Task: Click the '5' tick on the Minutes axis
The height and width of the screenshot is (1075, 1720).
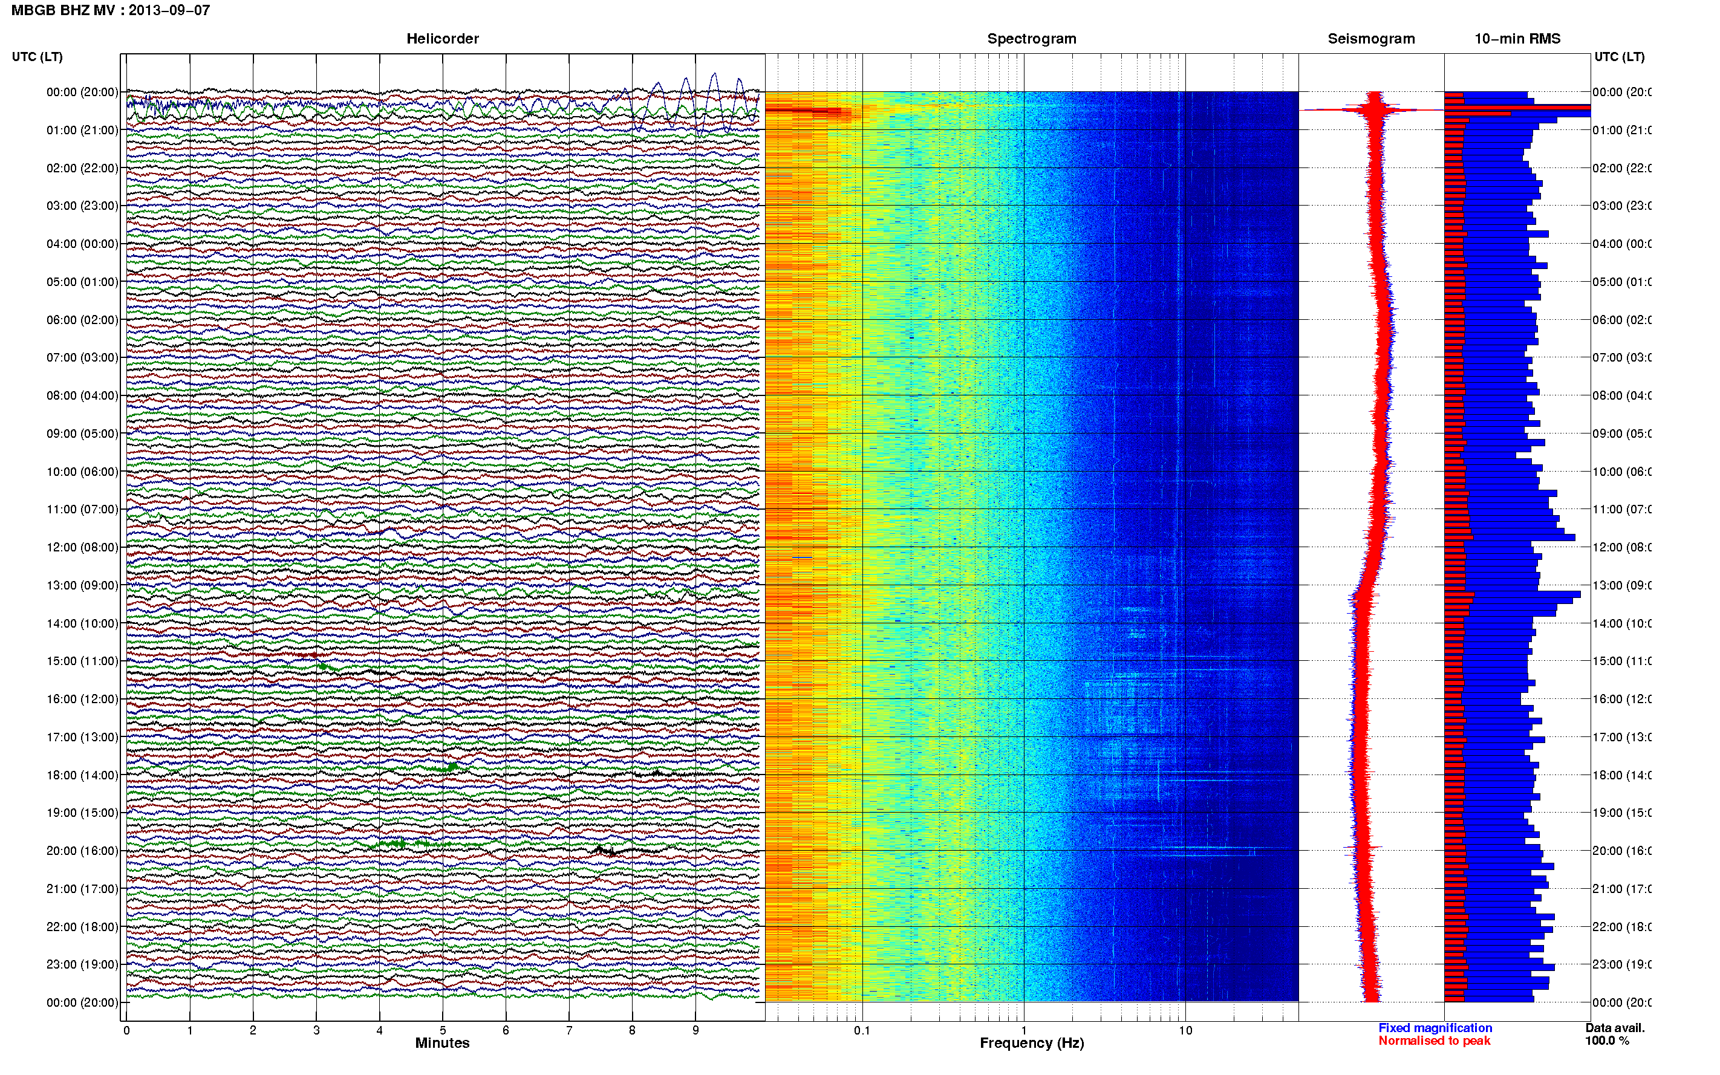Action: (443, 1030)
